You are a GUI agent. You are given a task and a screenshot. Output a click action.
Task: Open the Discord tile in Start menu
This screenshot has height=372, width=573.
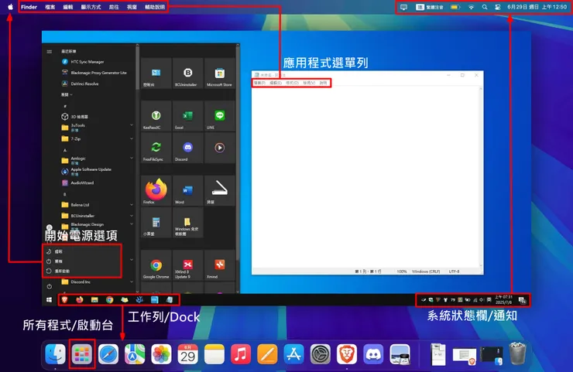tap(188, 148)
